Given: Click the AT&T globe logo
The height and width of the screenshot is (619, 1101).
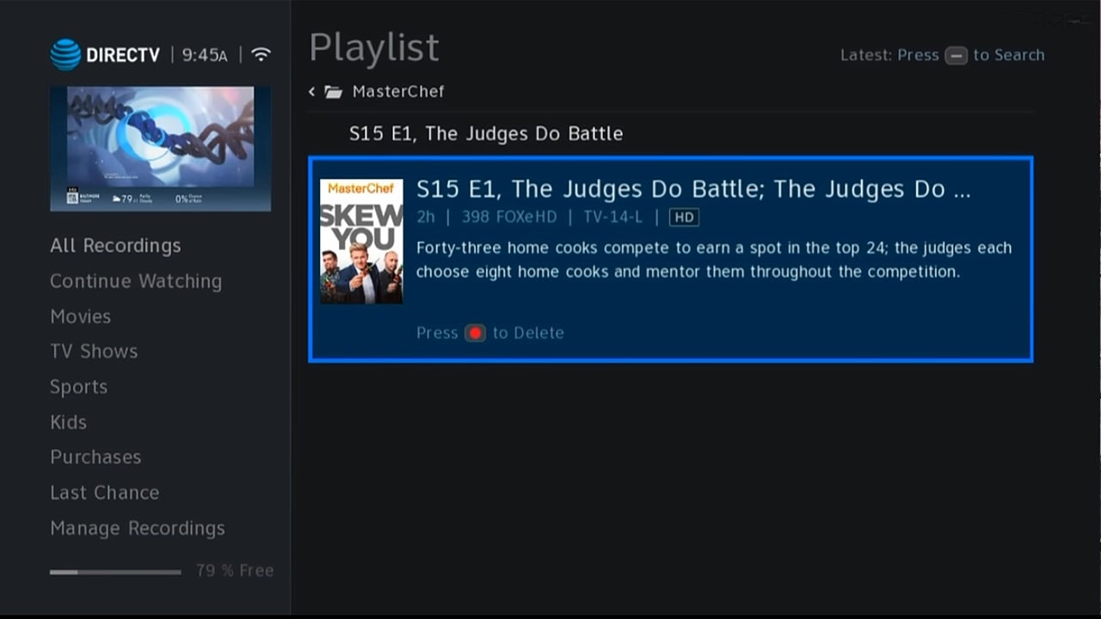Looking at the screenshot, I should 65,55.
